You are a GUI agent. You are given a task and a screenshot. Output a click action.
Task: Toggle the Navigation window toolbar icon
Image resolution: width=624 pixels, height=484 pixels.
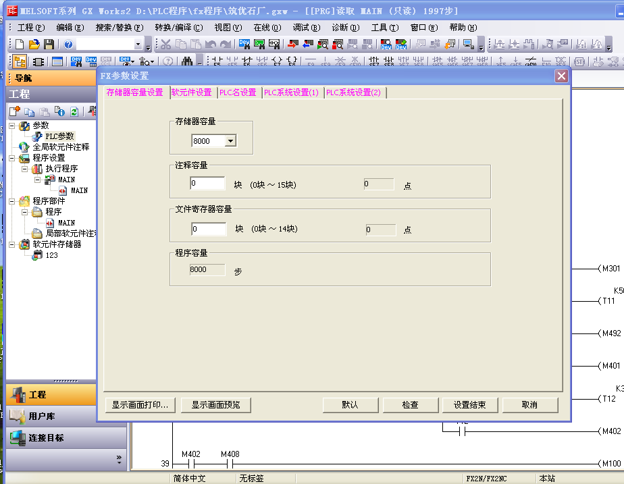point(20,61)
